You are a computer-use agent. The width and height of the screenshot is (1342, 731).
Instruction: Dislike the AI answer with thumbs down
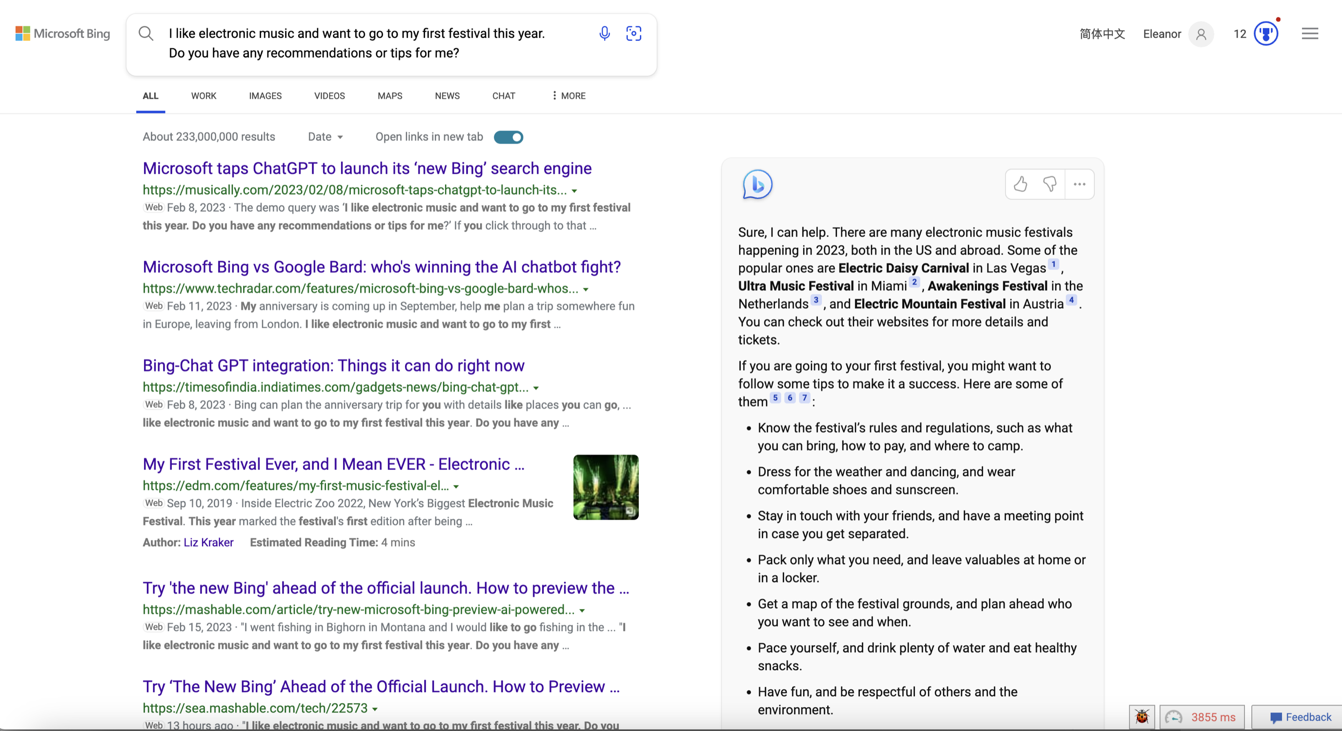tap(1049, 184)
